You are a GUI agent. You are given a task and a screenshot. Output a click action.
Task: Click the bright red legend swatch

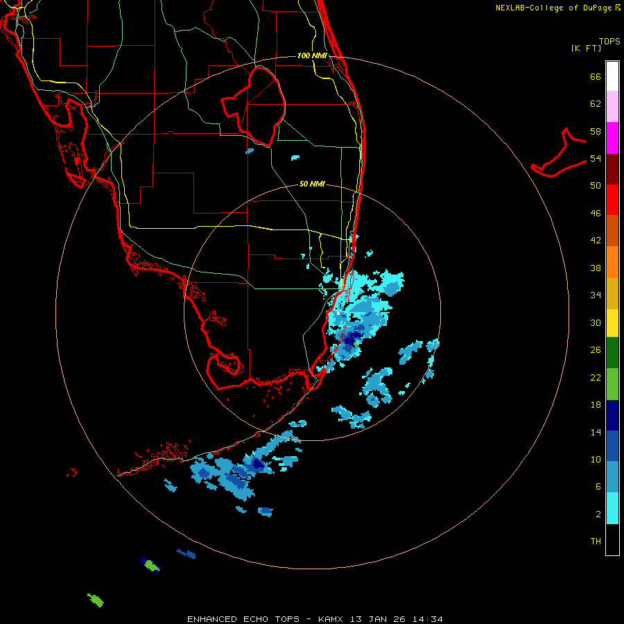click(612, 200)
